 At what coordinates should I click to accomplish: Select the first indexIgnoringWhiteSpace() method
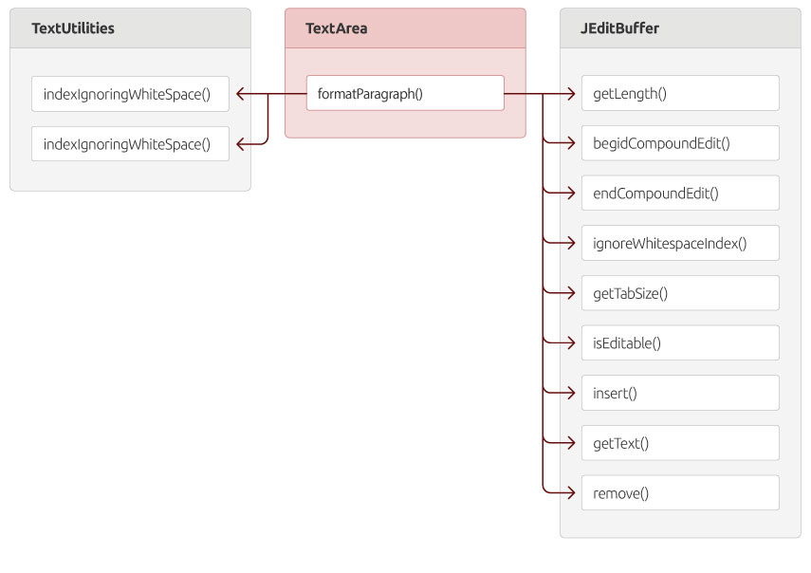click(x=130, y=94)
